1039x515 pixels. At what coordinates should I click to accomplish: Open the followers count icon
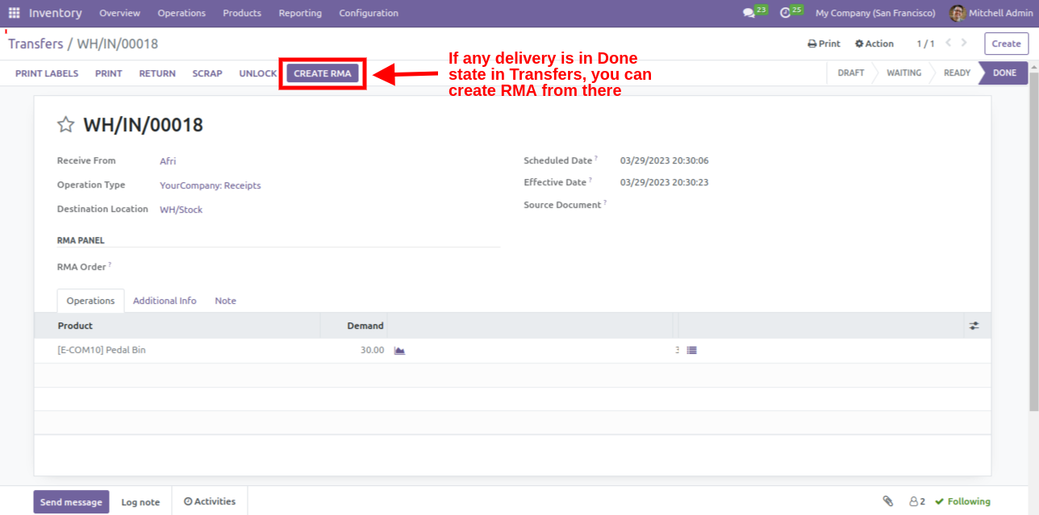[x=916, y=501]
